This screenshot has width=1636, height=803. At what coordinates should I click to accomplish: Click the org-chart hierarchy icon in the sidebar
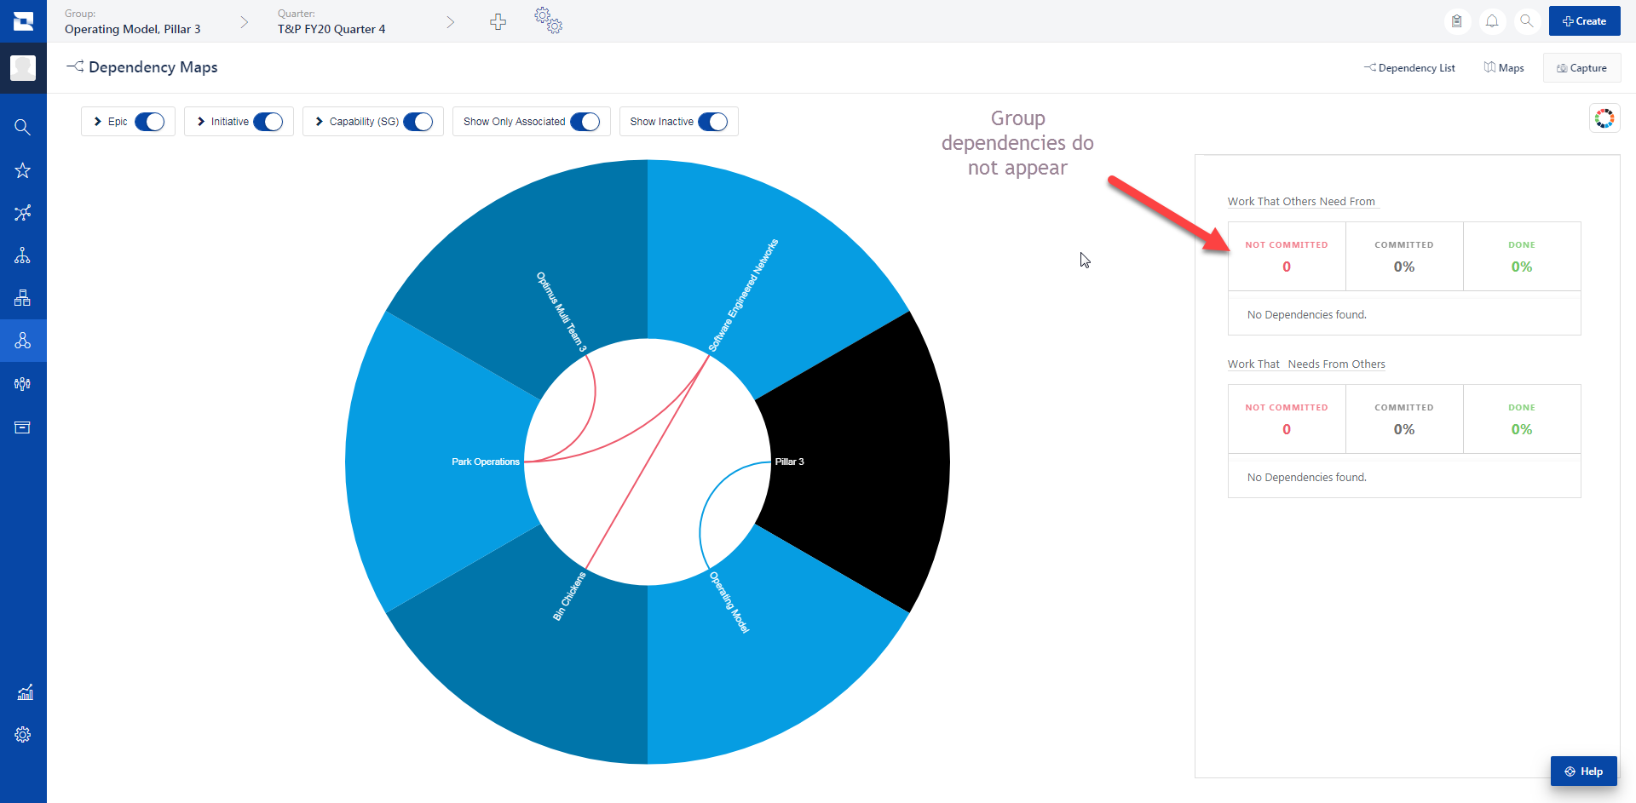pyautogui.click(x=23, y=255)
